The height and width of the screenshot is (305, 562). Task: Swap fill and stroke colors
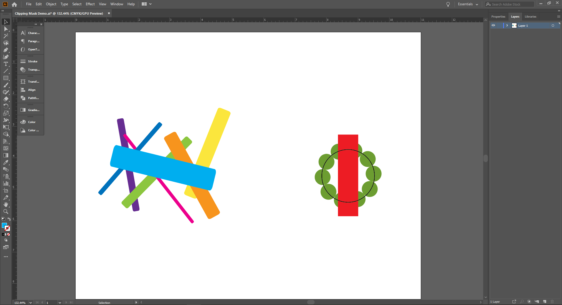pyautogui.click(x=9, y=219)
